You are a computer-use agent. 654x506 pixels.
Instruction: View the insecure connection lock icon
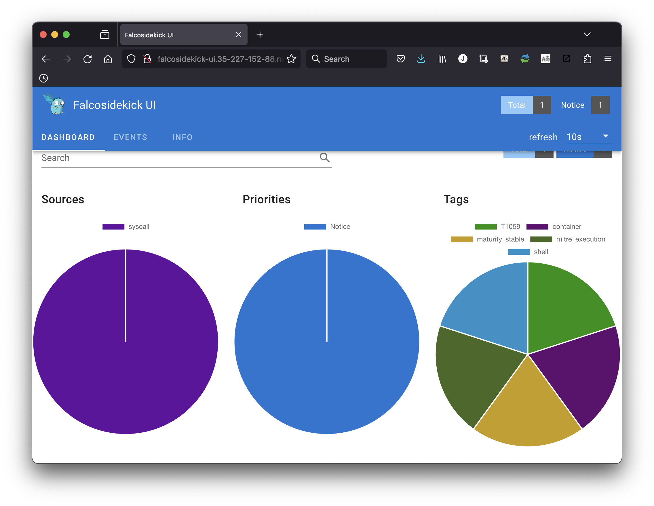coord(147,59)
